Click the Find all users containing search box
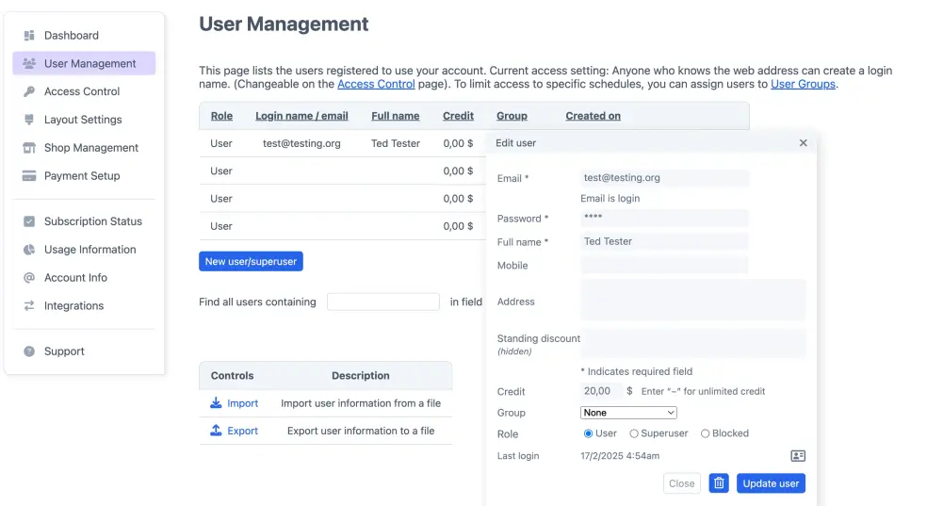 [x=383, y=302]
